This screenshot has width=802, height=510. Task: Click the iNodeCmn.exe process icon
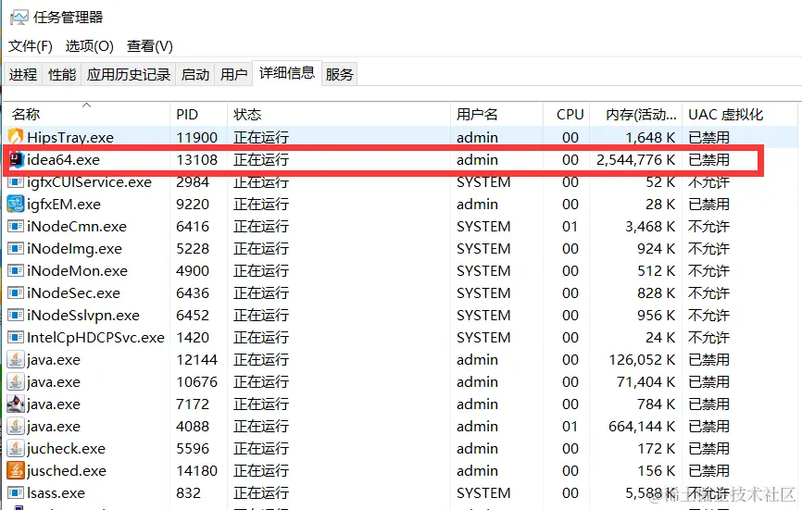click(x=16, y=227)
